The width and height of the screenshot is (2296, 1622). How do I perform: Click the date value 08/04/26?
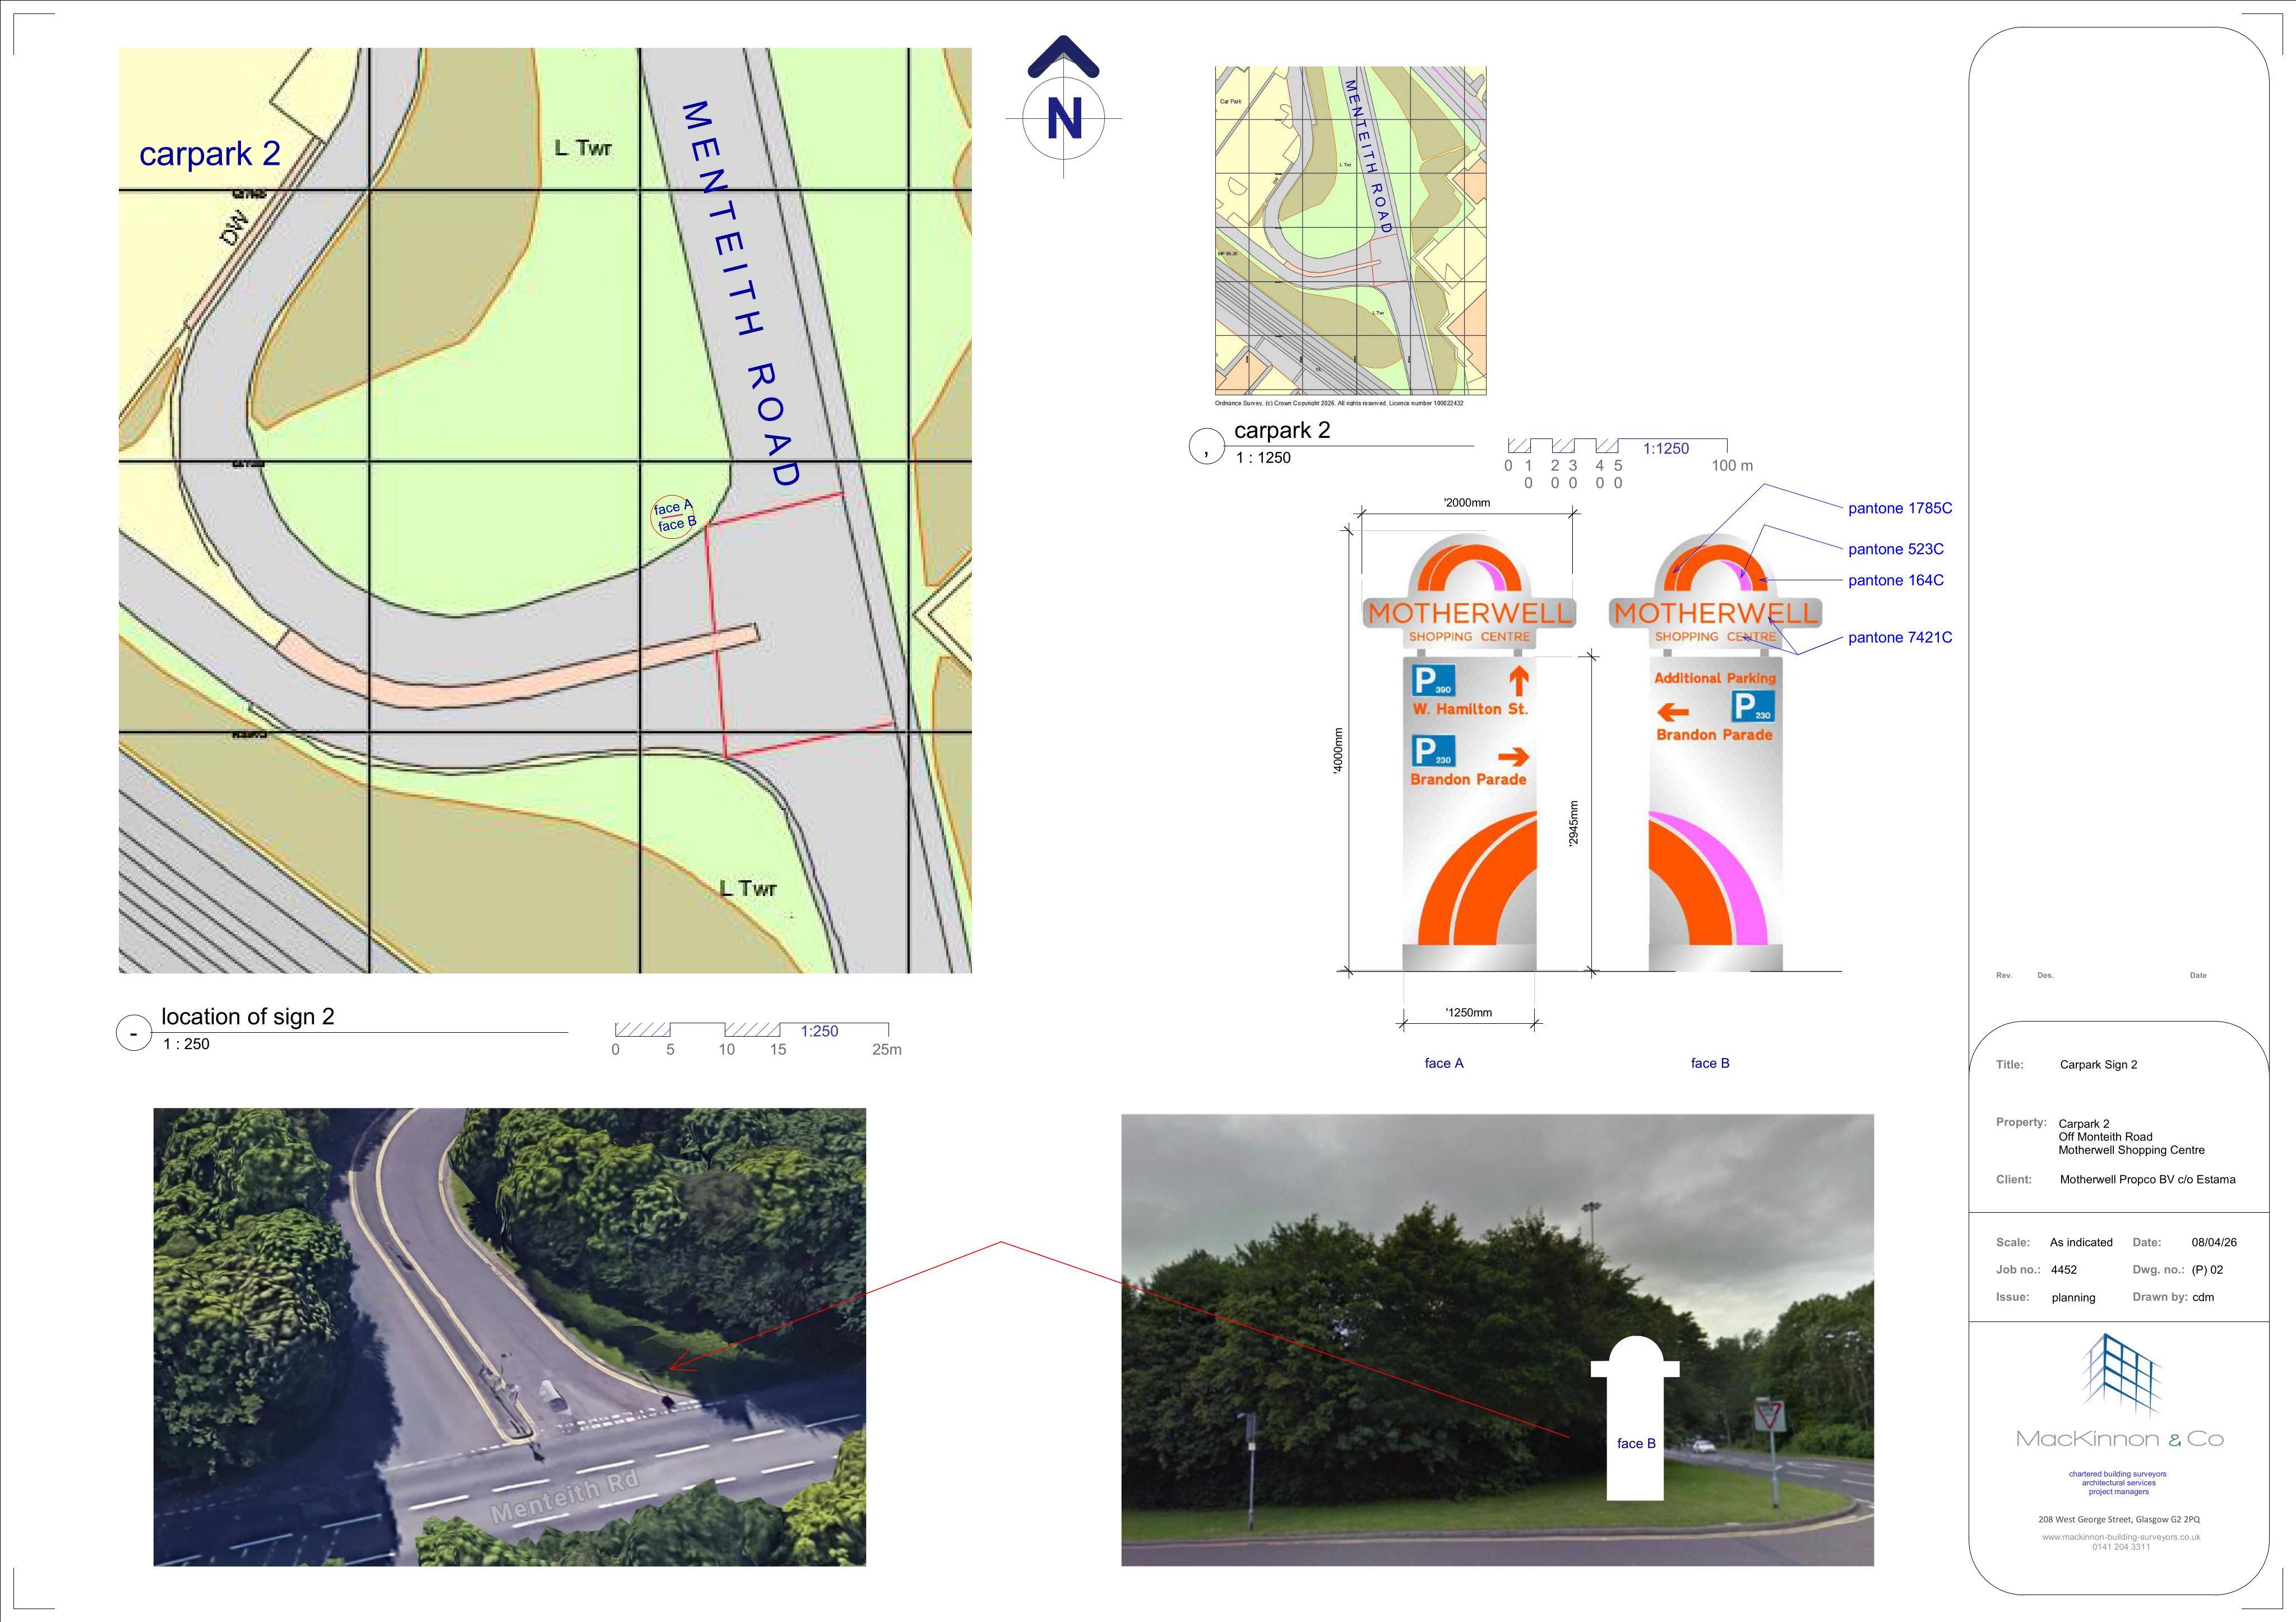pos(2214,1243)
